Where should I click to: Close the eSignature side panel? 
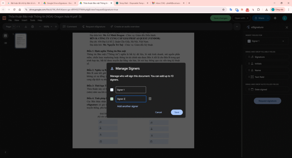287,27
